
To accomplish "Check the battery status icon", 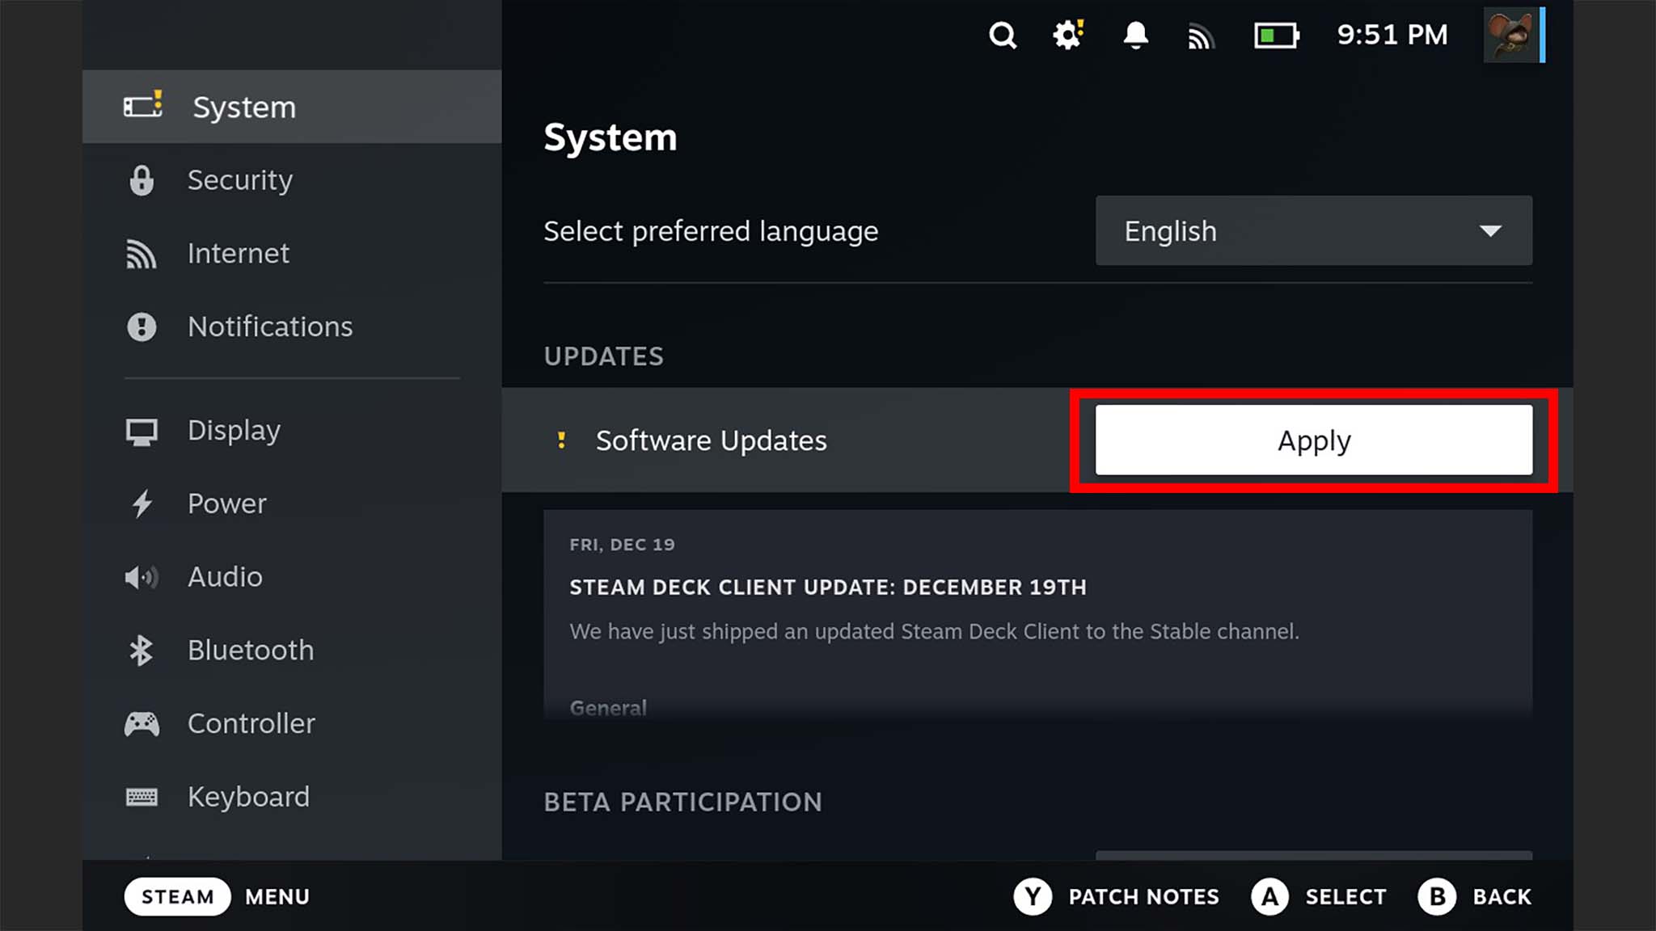I will point(1276,36).
